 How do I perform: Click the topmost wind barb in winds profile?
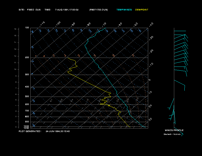coord(180,31)
